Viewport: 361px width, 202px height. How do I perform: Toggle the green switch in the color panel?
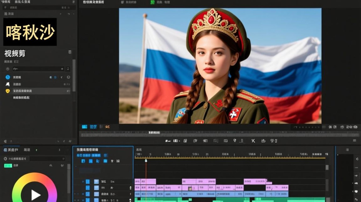point(8,166)
